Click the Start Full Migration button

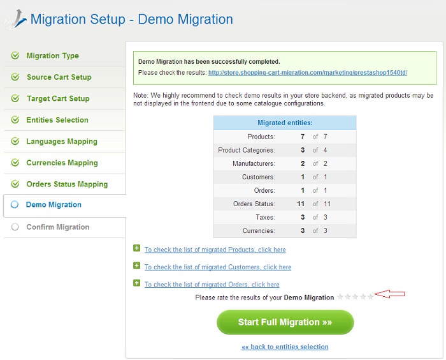pos(285,322)
